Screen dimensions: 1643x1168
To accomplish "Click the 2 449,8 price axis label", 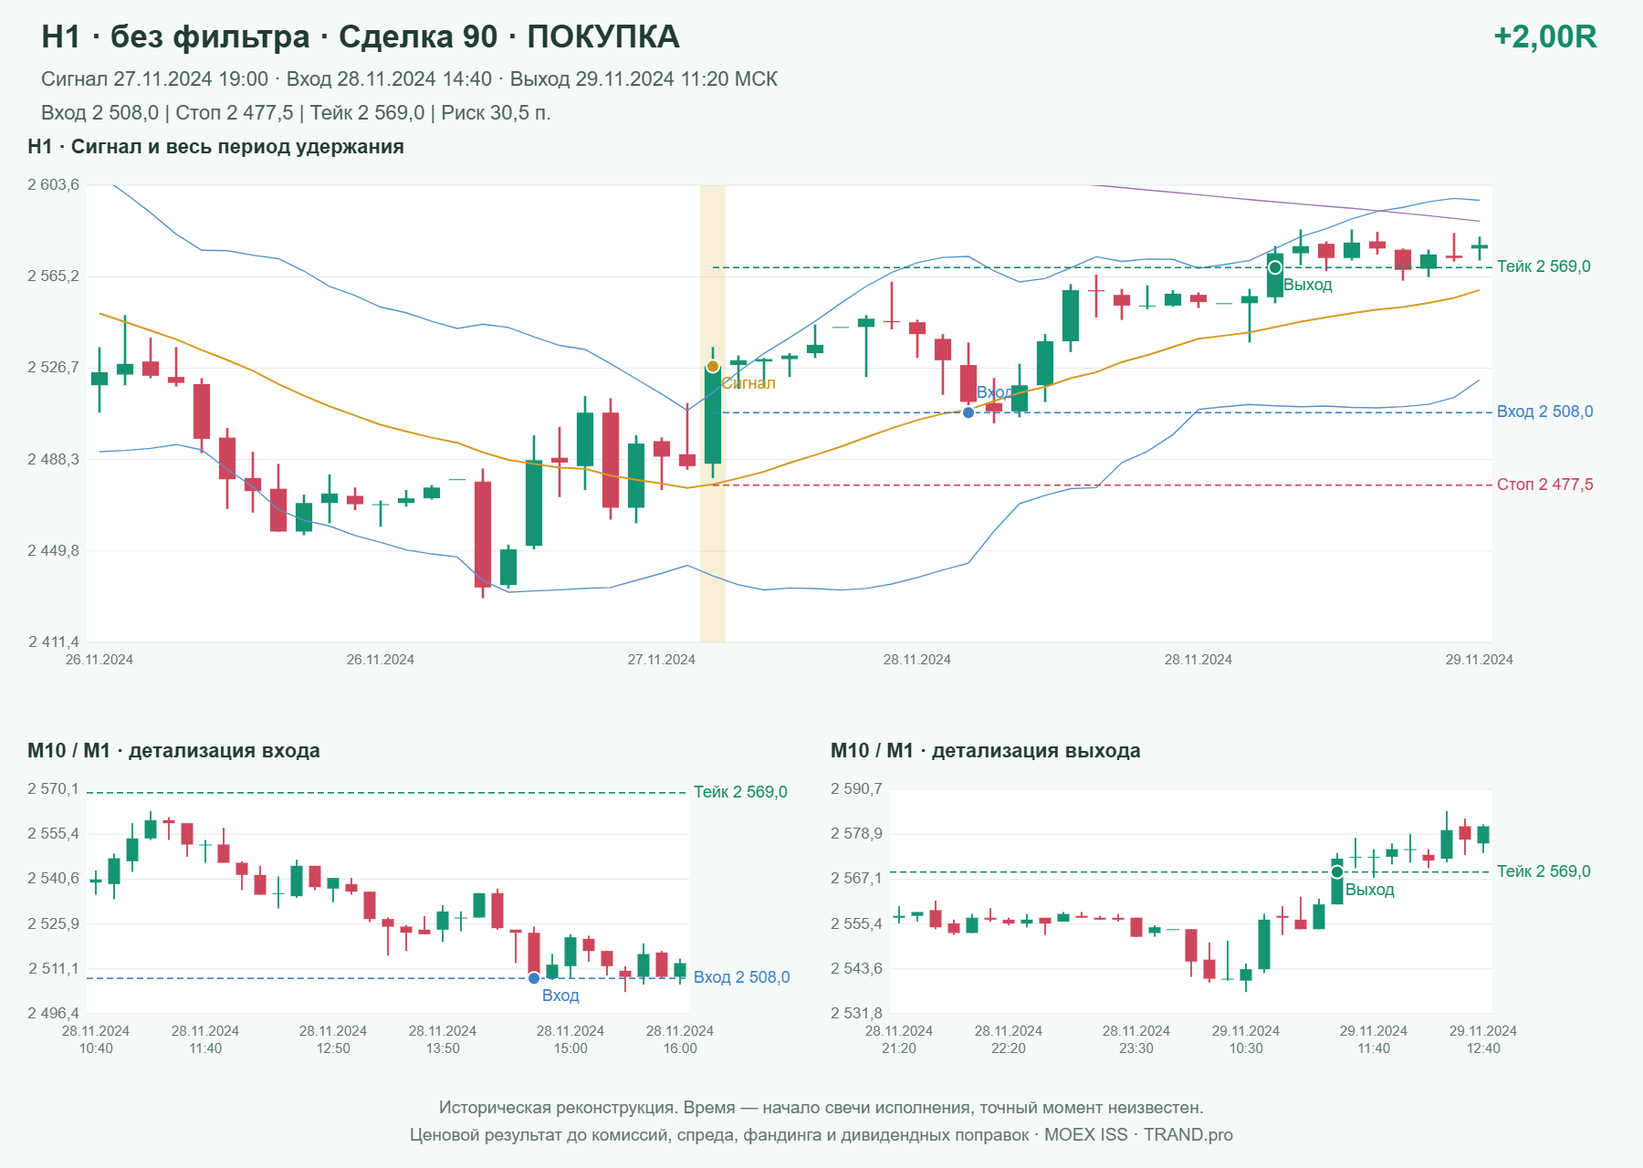I will point(54,551).
